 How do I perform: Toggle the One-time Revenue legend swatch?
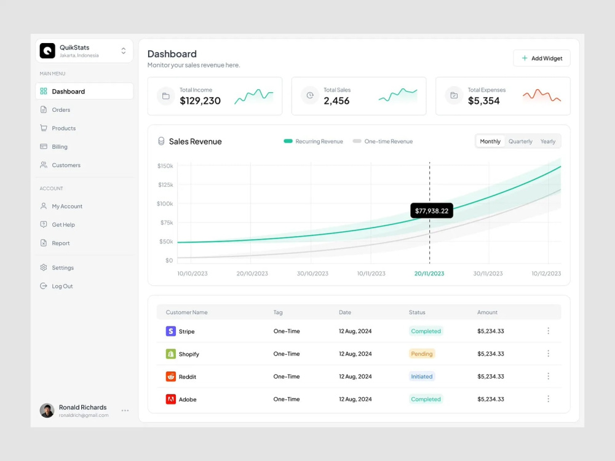coord(357,141)
